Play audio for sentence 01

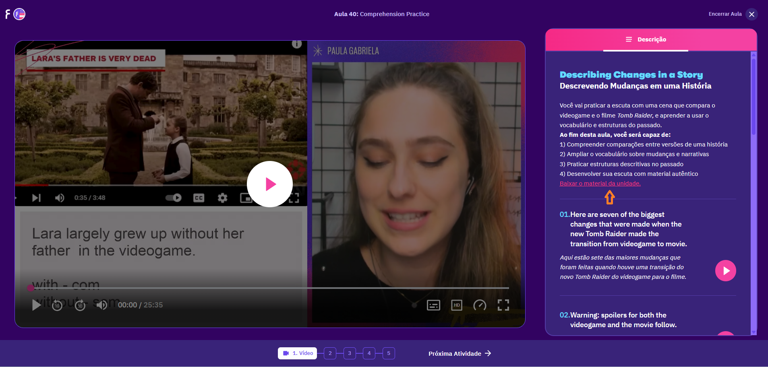(x=725, y=271)
